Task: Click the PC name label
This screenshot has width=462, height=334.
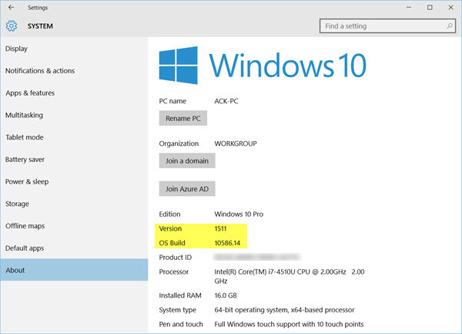Action: coord(172,101)
